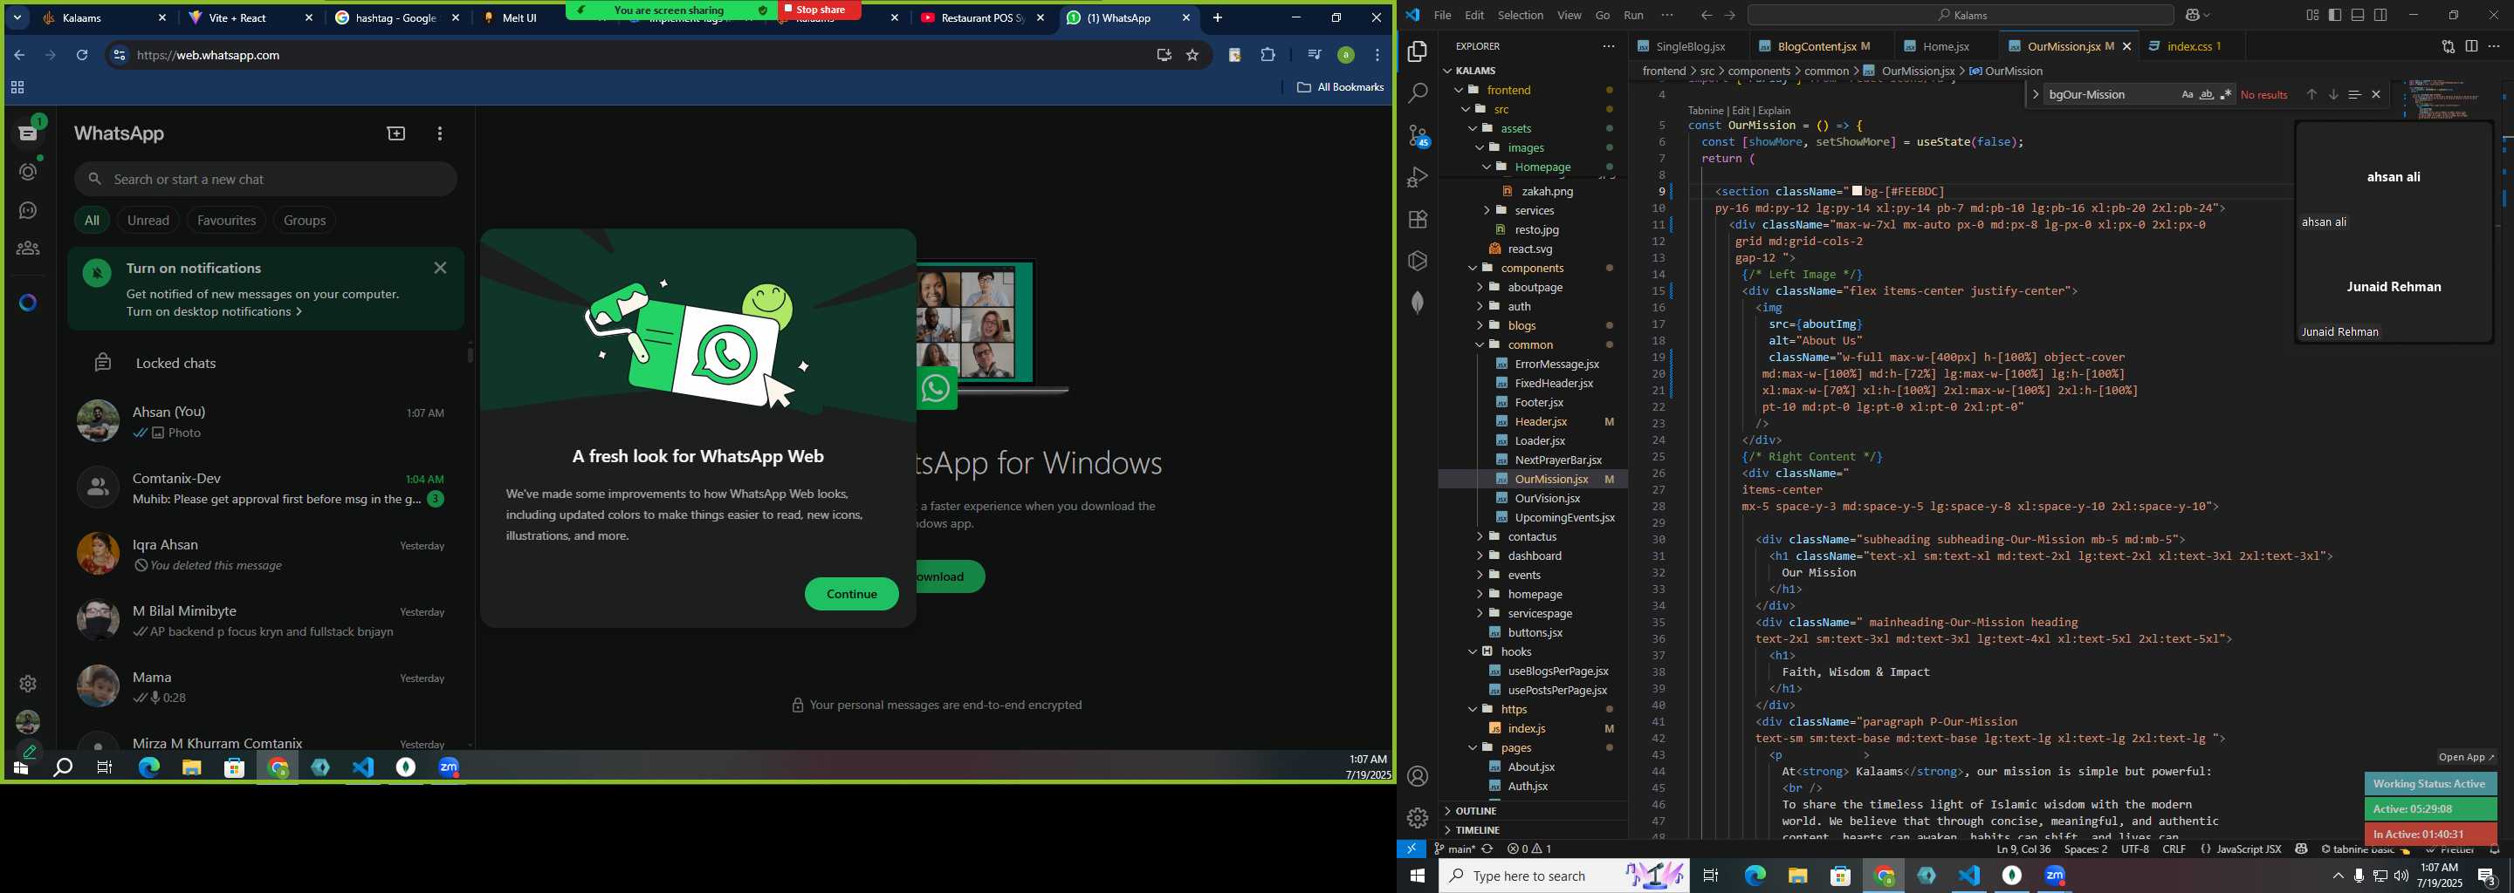Open Source Control view in VS Code
The height and width of the screenshot is (893, 2514).
[x=1417, y=135]
